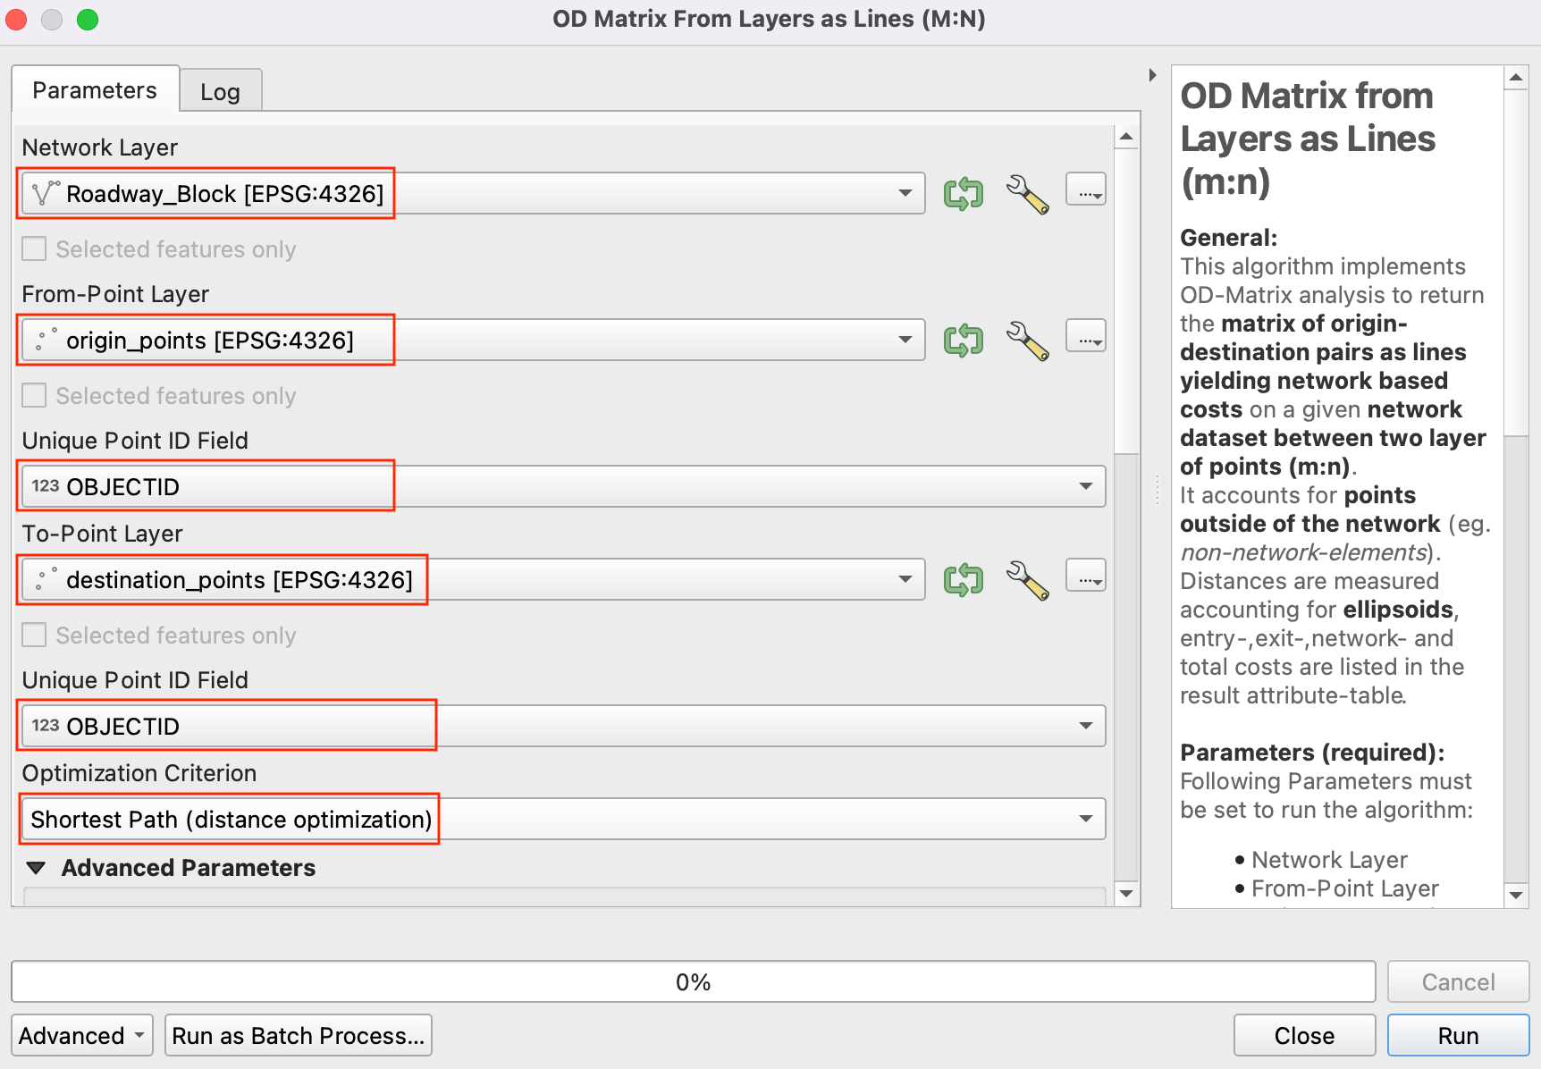1541x1069 pixels.
Task: Click iterate-over-layer icon for Network Layer
Action: click(963, 193)
